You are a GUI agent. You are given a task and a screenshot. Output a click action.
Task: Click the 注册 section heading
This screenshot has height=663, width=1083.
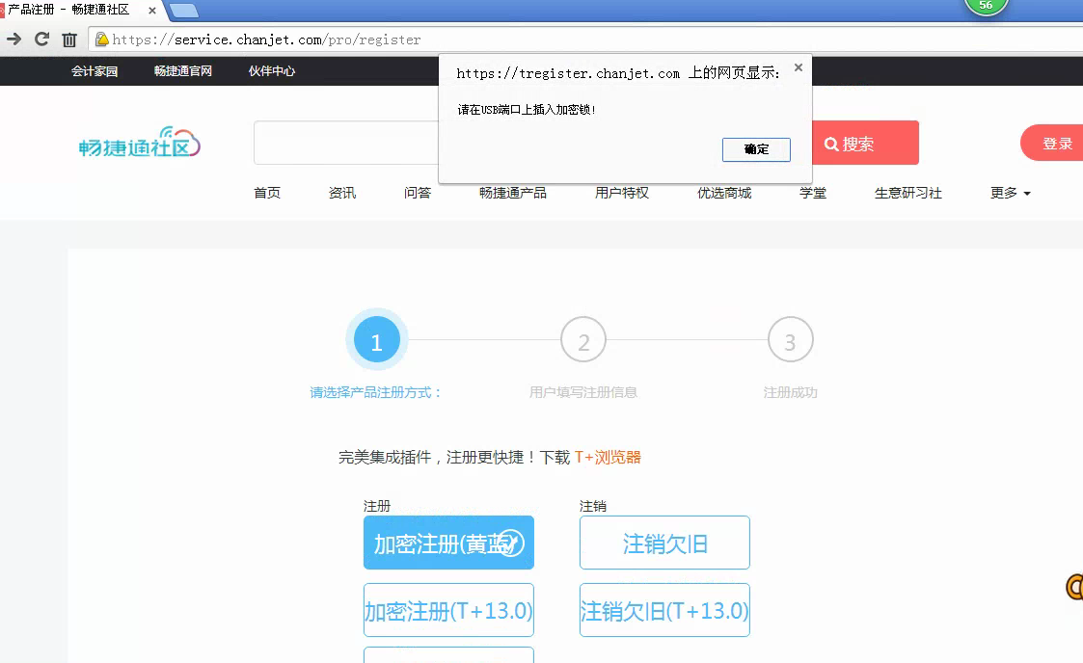[377, 506]
